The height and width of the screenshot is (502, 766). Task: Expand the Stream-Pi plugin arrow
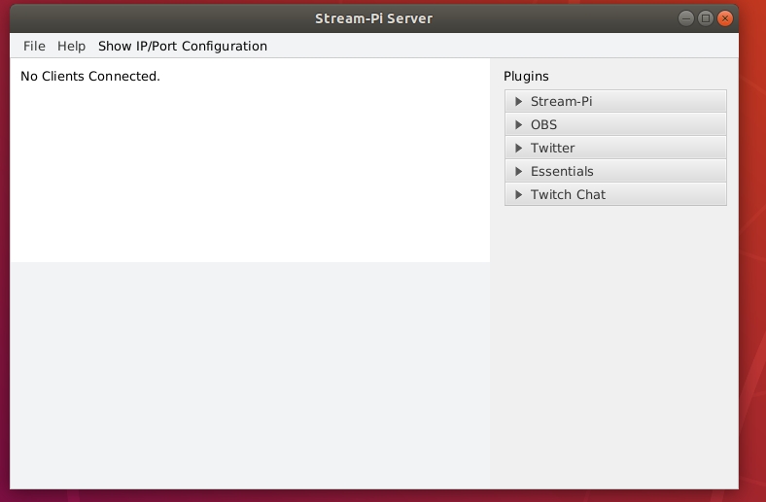click(x=519, y=102)
